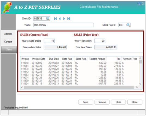Click the Client ID lookup magnifier icon

pos(48,18)
